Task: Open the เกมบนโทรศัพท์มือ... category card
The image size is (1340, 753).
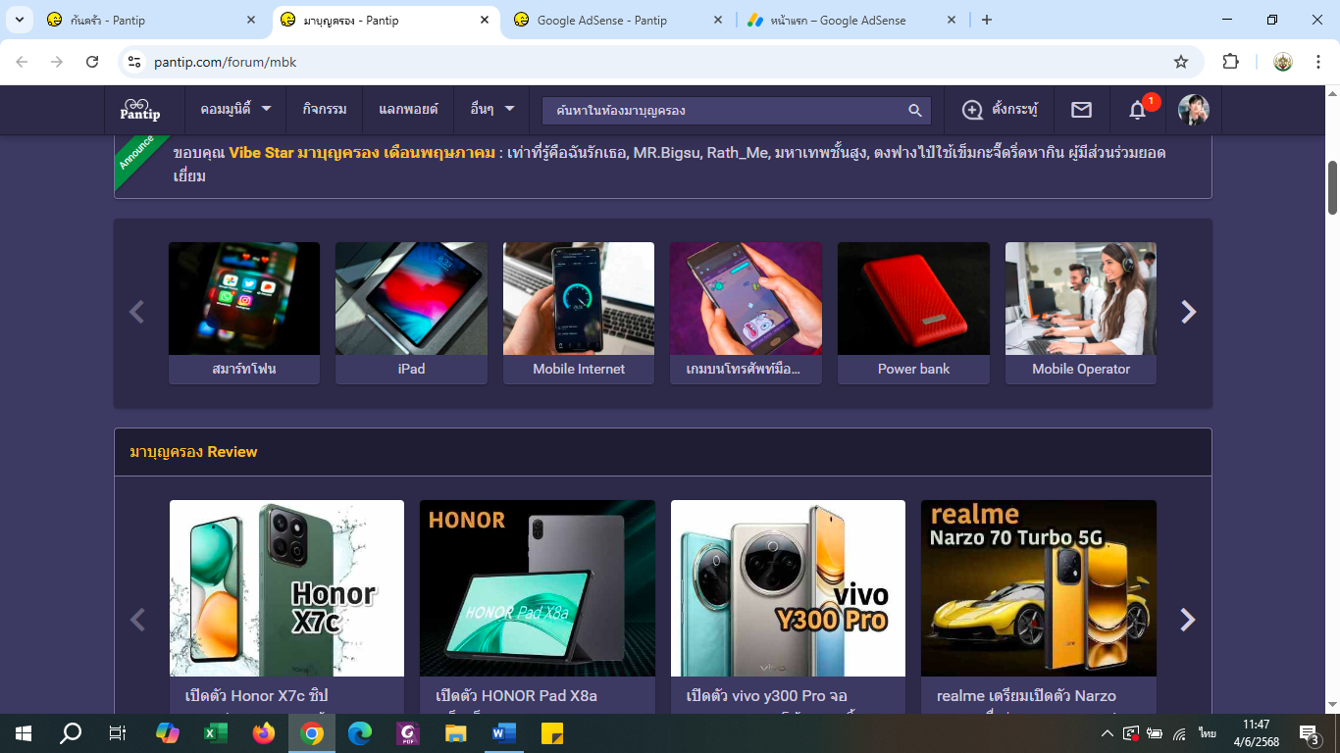Action: [746, 313]
